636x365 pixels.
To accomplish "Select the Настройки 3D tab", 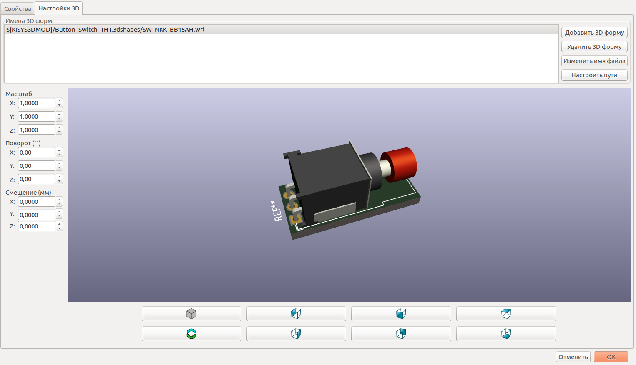I will tap(59, 8).
